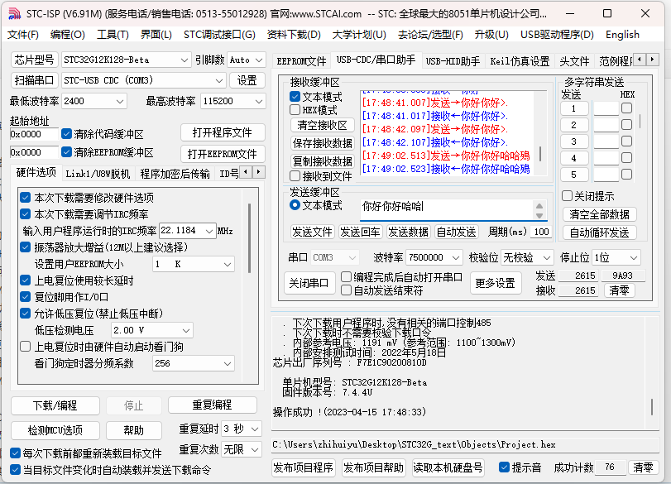Image resolution: width=671 pixels, height=484 pixels.
Task: Toggle 清除代码缓冲区 checkbox
Action: [66, 134]
